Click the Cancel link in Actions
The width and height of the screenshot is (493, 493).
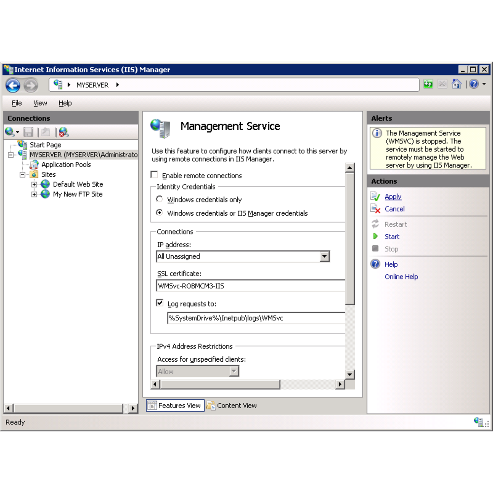tap(394, 209)
